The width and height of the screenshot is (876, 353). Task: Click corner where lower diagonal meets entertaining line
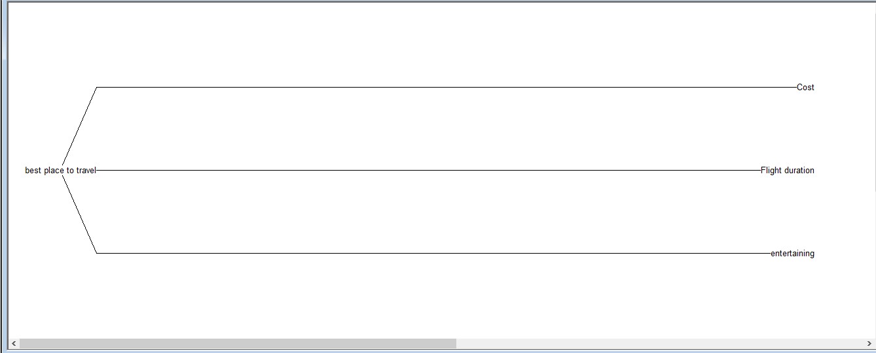point(97,253)
